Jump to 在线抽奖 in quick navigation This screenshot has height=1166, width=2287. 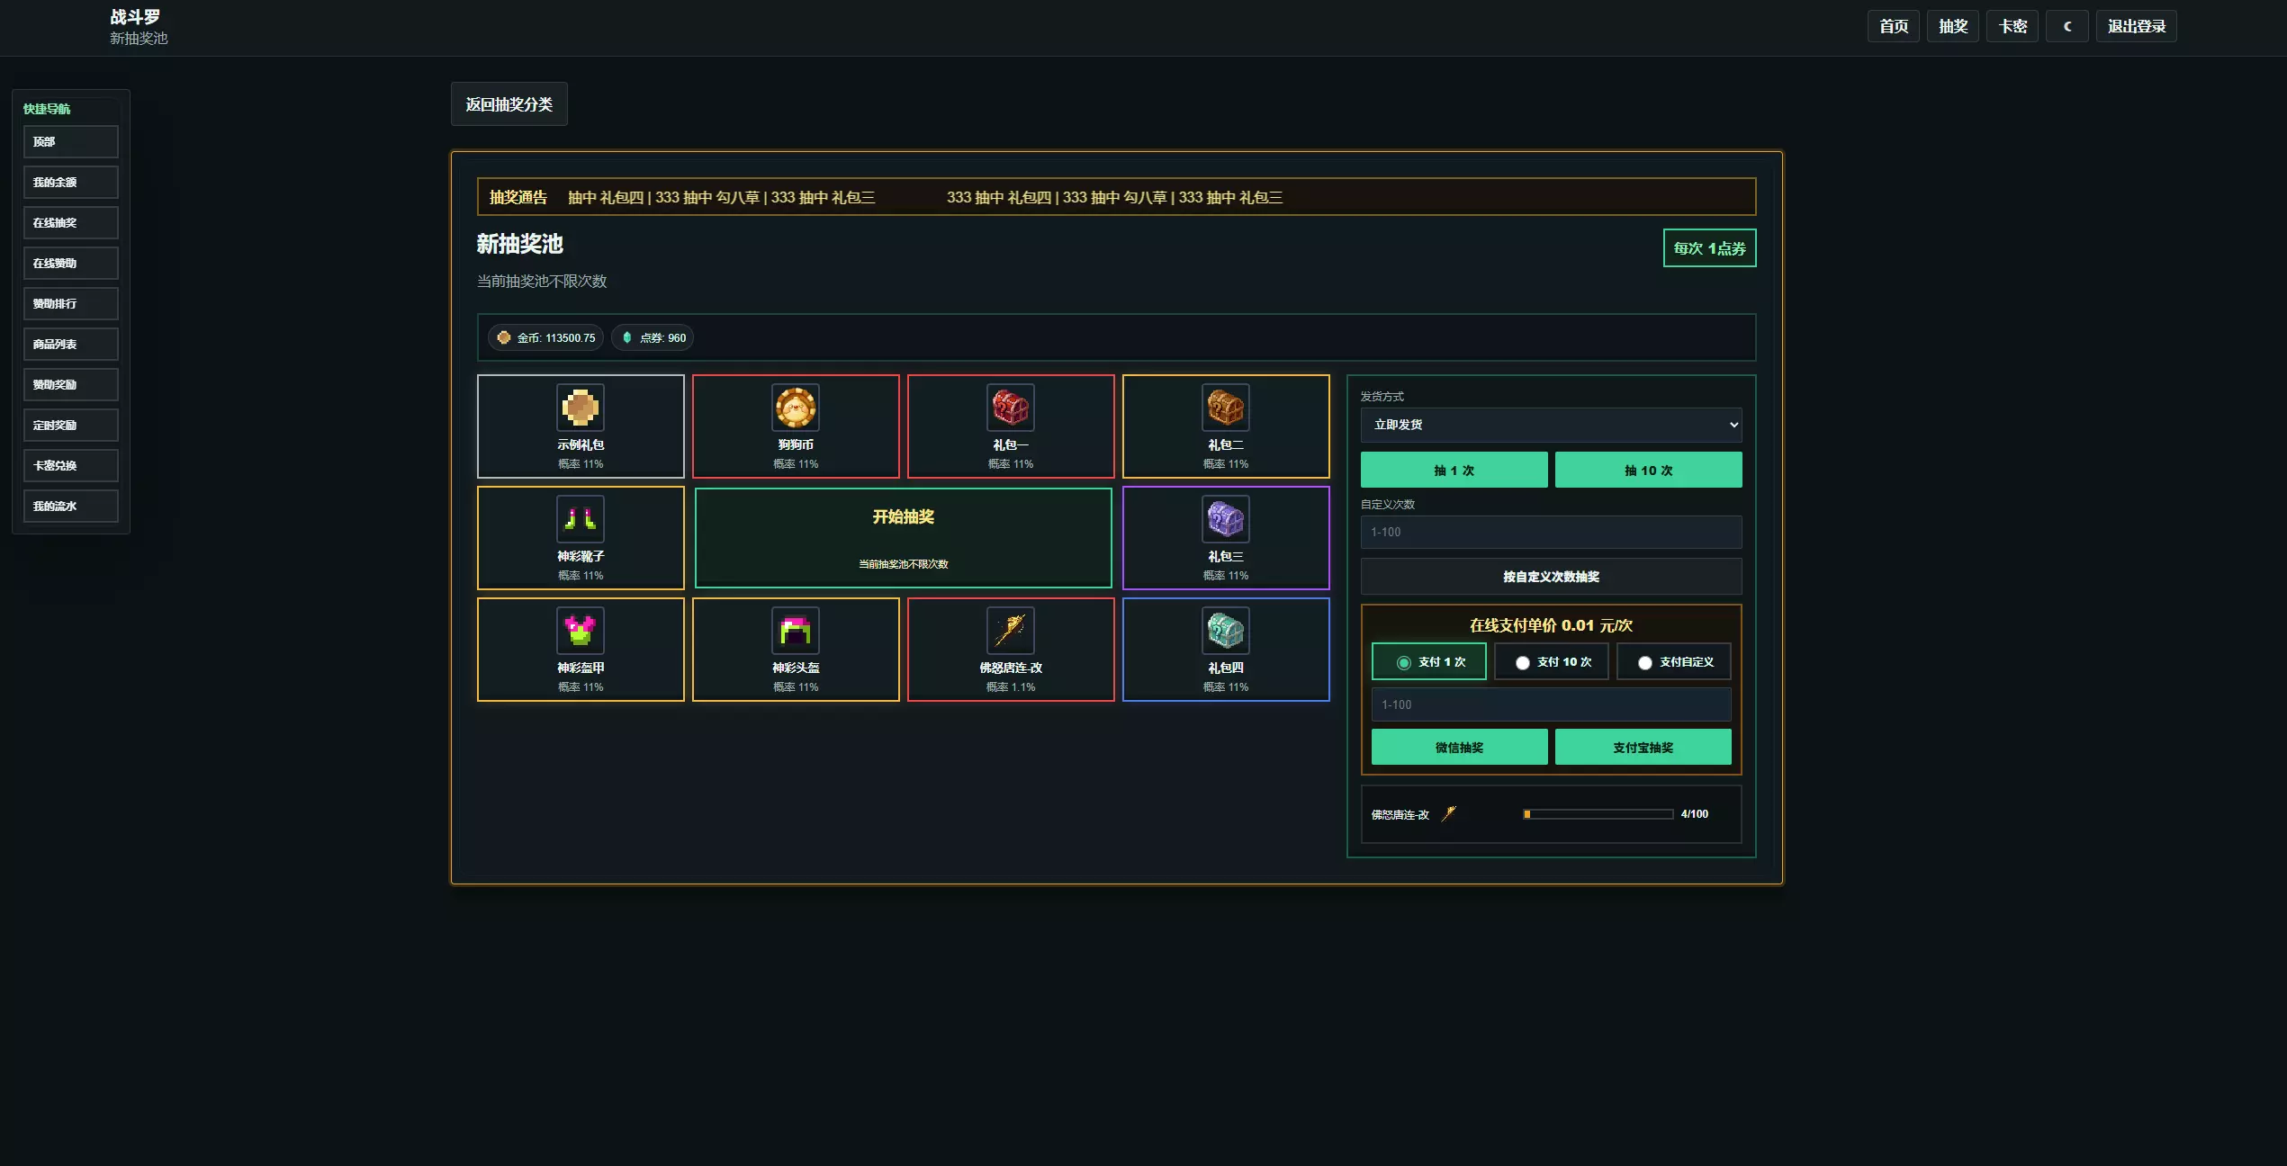coord(71,223)
